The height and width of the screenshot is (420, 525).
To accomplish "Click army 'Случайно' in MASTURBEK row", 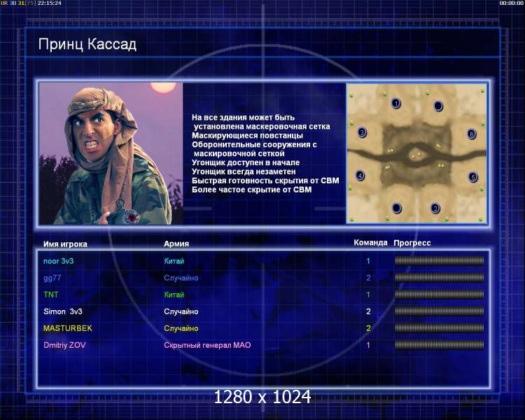I will tap(181, 328).
